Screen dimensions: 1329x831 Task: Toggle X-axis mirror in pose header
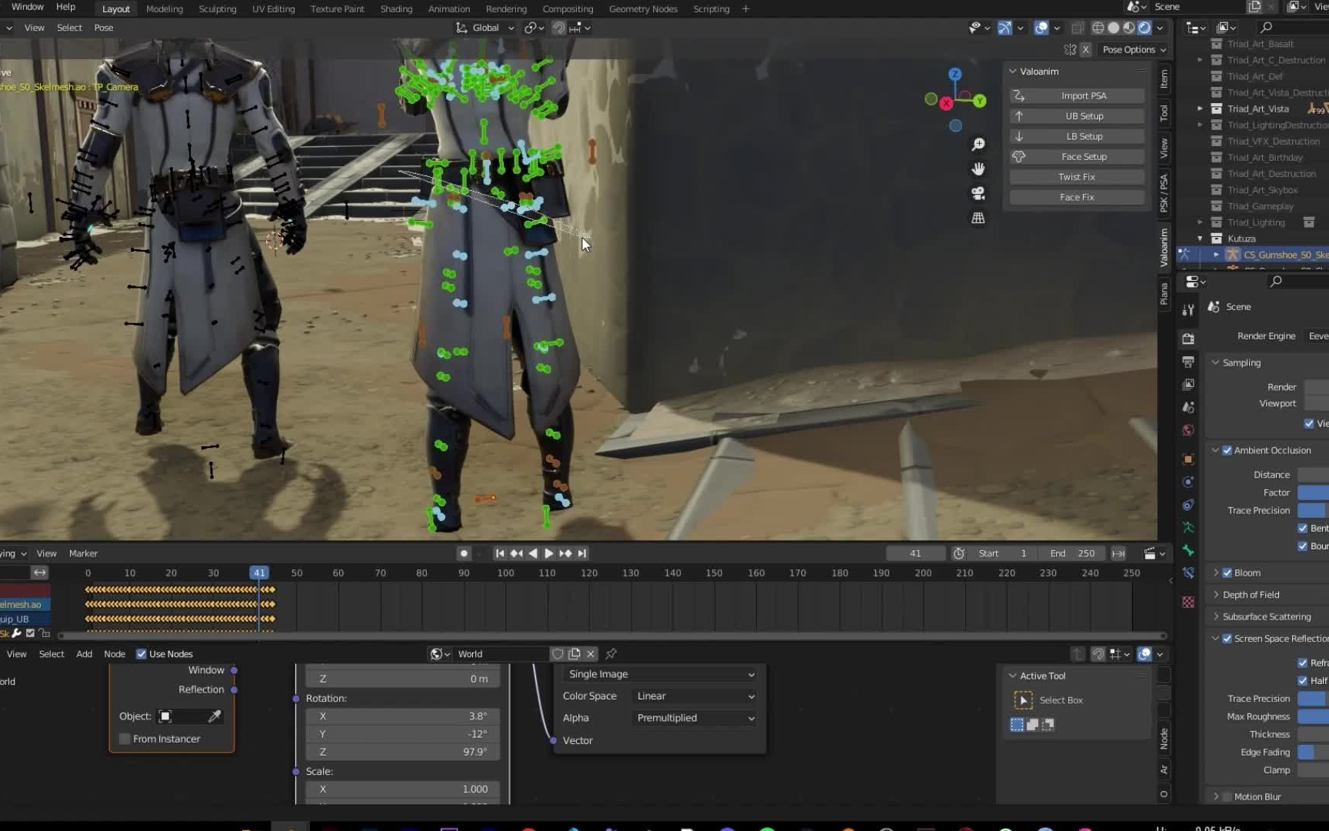pos(1085,49)
